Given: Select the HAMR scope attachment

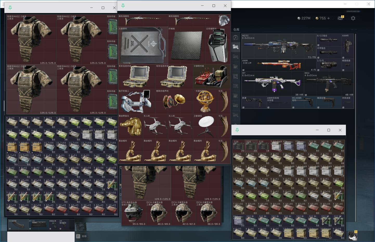Looking at the screenshot, I should [x=348, y=46].
